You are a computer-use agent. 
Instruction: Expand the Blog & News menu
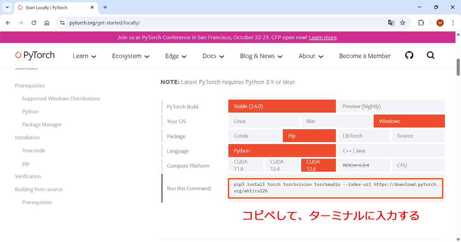[261, 56]
